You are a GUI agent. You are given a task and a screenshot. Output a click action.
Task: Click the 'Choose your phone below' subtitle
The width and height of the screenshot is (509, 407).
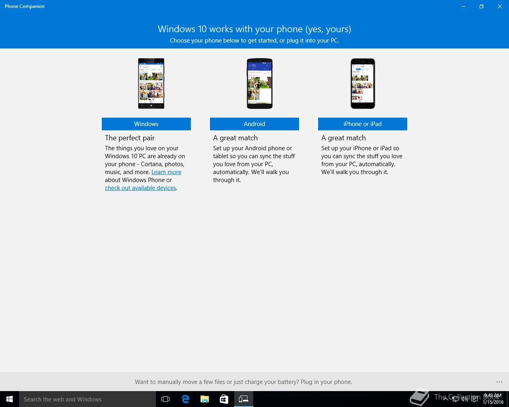[x=254, y=41]
